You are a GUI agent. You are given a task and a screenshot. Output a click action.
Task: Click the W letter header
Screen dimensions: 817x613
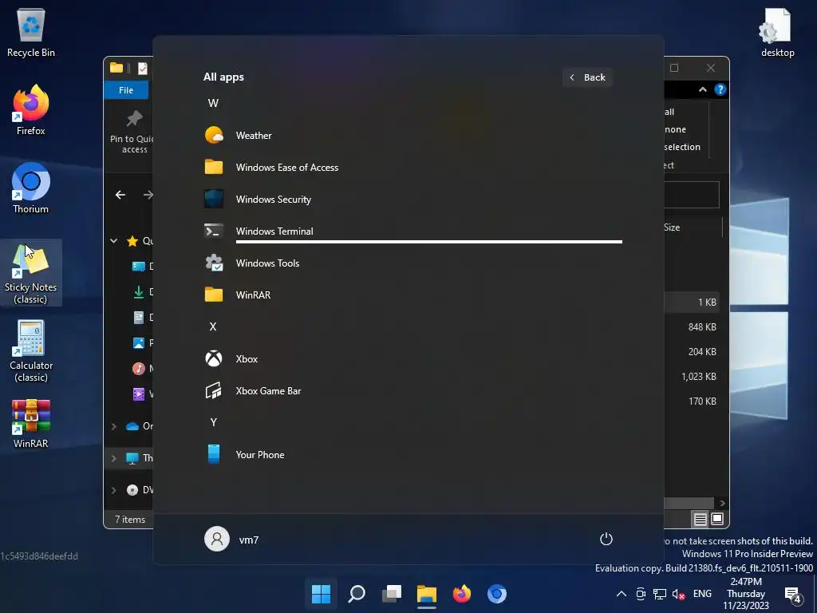point(213,103)
